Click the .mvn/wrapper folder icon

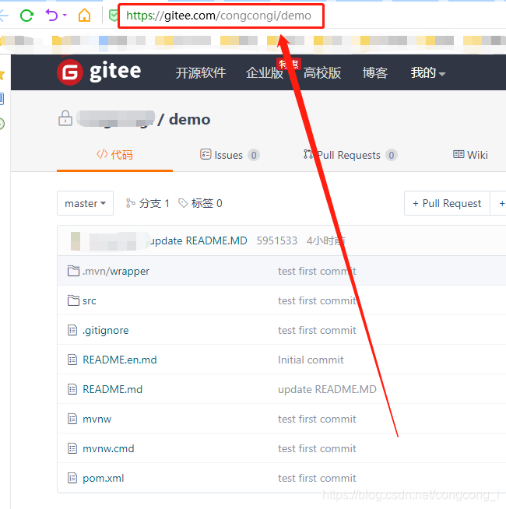coord(73,271)
